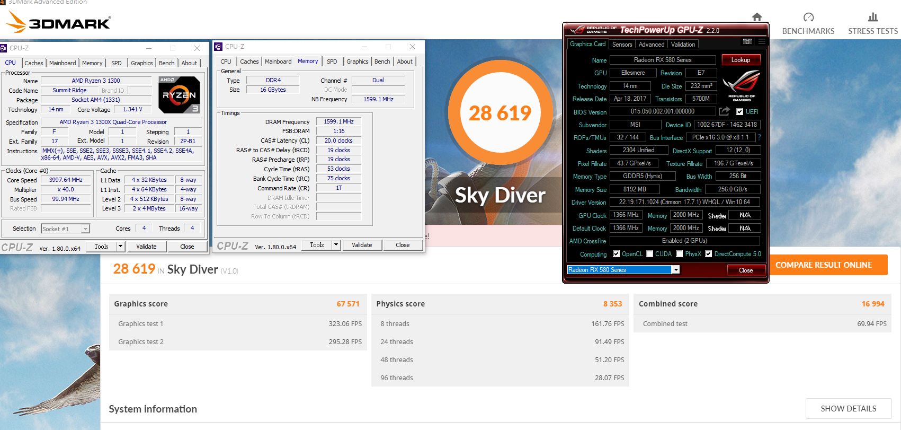The image size is (901, 430).
Task: Click Close button in CPU-Z memory window
Action: pos(403,244)
